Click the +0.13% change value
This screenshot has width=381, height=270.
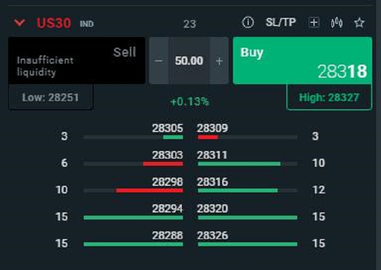[x=190, y=102]
